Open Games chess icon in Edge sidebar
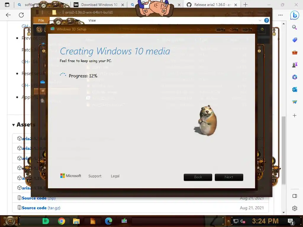 [x=294, y=65]
